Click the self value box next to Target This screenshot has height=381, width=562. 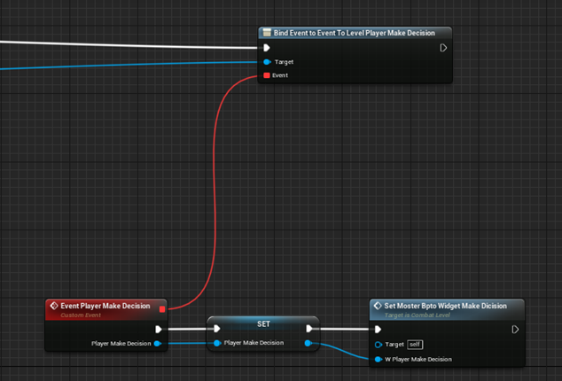[x=415, y=345]
